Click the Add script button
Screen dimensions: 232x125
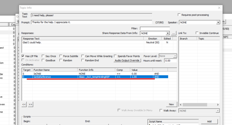[209, 121]
